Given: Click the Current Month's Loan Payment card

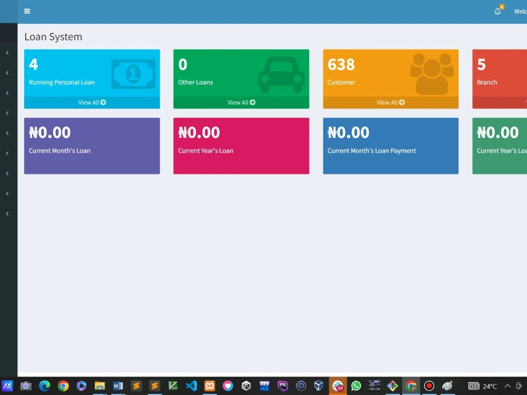Looking at the screenshot, I should click(x=391, y=146).
